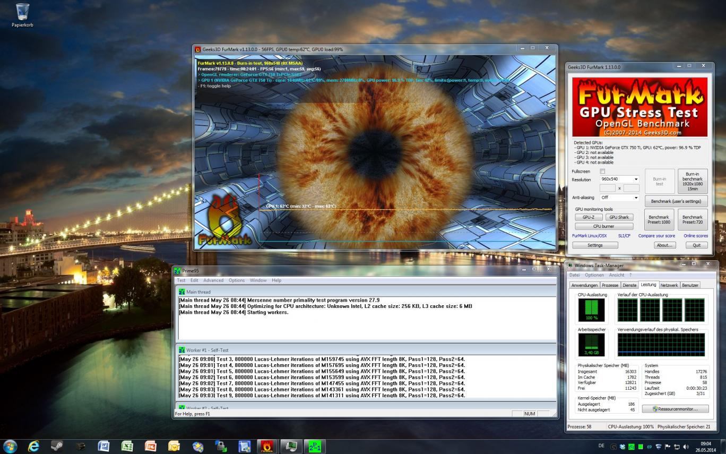The height and width of the screenshot is (454, 726).
Task: Follow the Compare your score link
Action: click(x=656, y=236)
